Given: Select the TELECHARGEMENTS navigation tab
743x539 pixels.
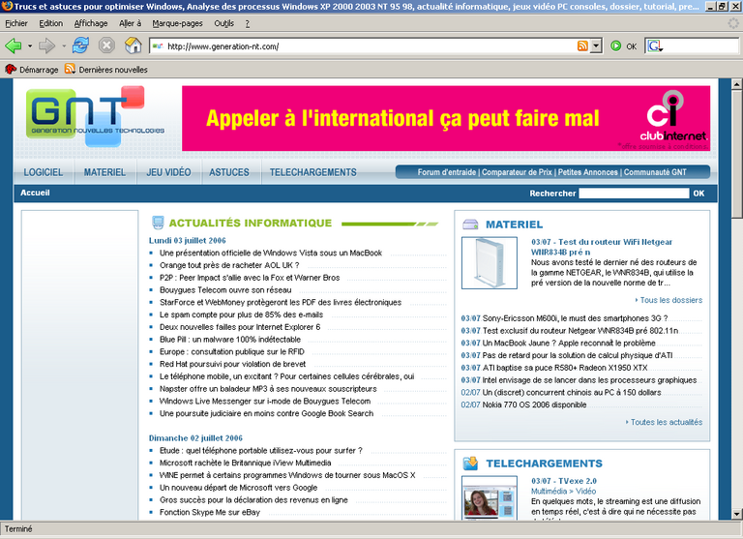Looking at the screenshot, I should [313, 172].
